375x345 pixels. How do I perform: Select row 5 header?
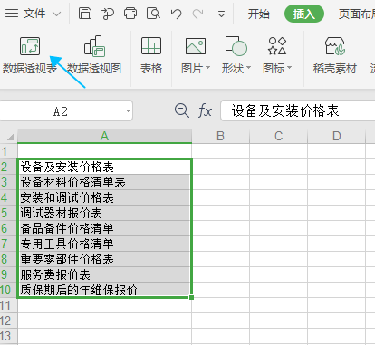pyautogui.click(x=8, y=213)
